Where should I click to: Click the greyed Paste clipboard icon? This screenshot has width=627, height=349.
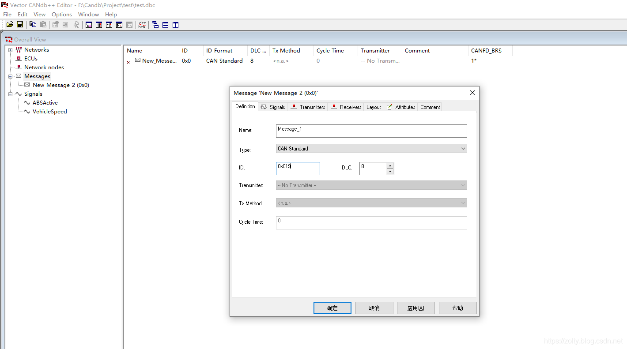pos(43,25)
